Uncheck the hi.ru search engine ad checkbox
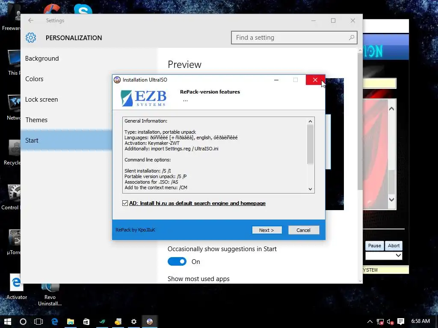Screen dimensions: 438x328 pos(125,203)
